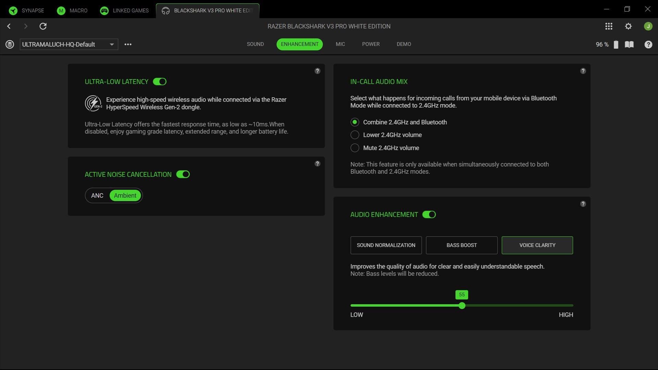Minimize the Synapse window
658x370 pixels.
click(x=607, y=9)
